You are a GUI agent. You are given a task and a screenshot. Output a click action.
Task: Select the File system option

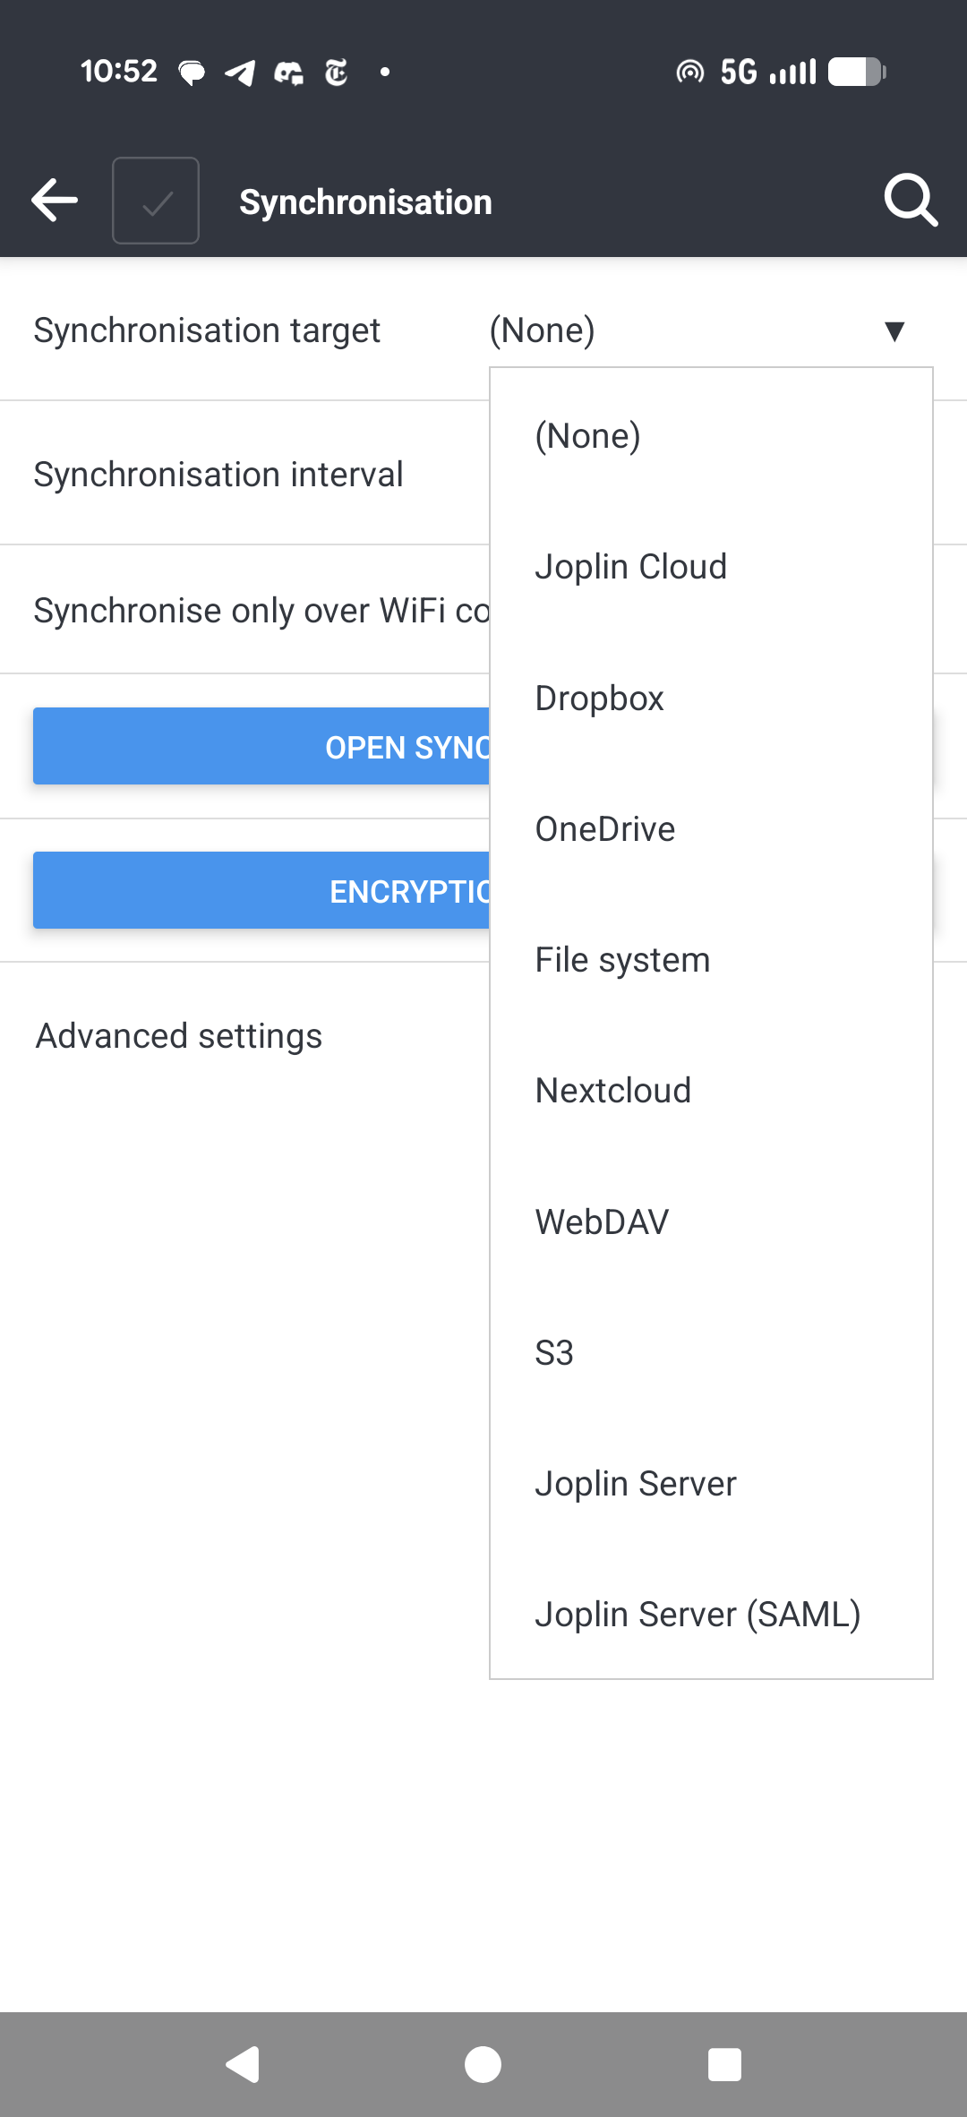(x=622, y=960)
